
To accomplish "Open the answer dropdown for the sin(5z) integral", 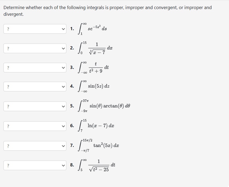I will pos(35,87).
